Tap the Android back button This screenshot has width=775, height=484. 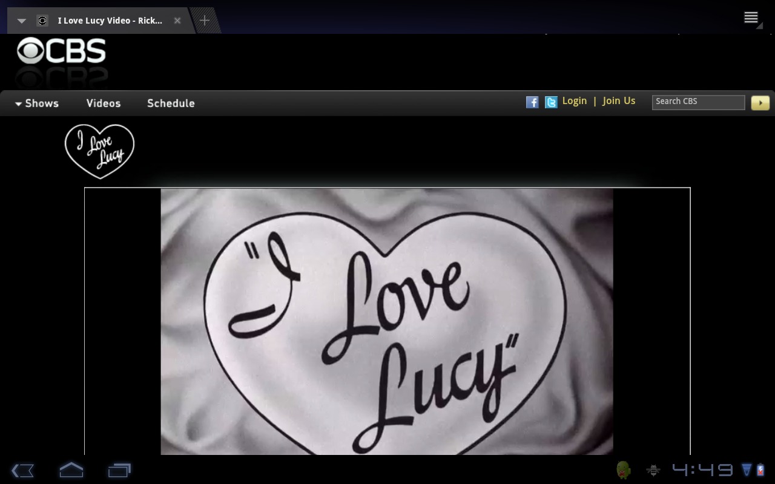(x=22, y=470)
